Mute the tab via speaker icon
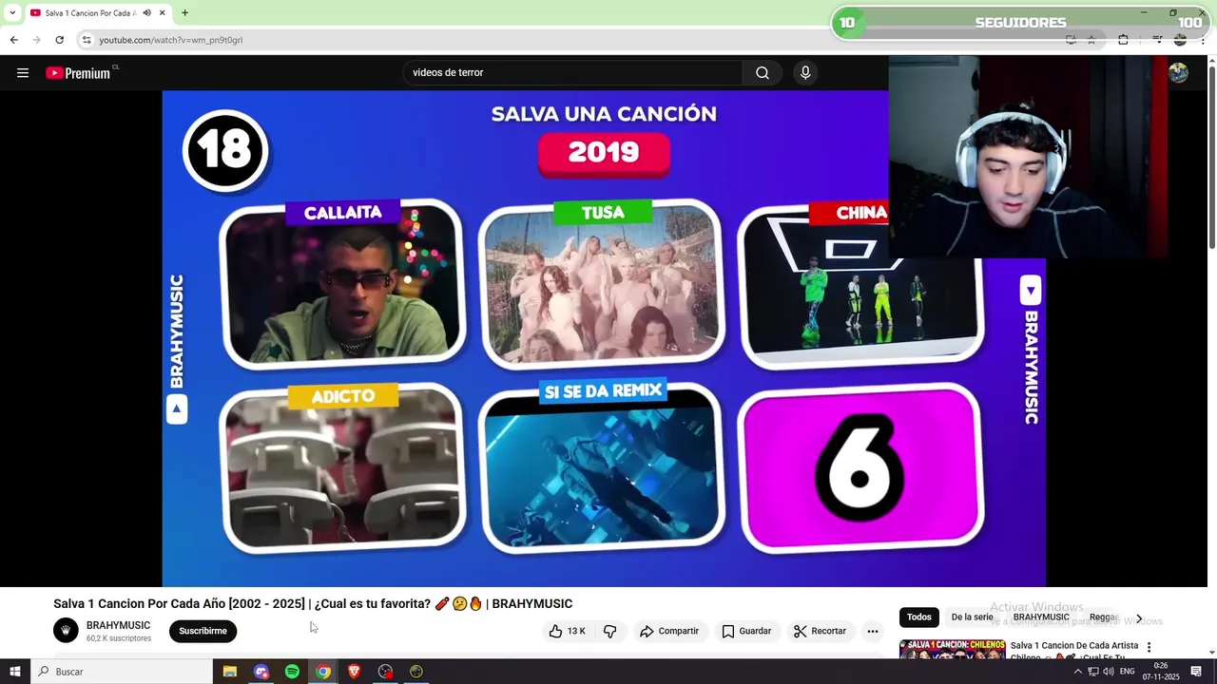The image size is (1217, 684). [x=146, y=13]
